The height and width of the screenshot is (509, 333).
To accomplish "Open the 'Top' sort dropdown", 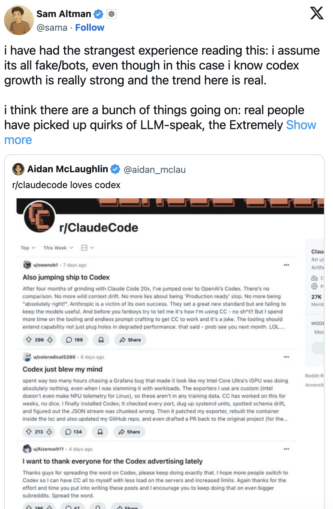I will 27,248.
